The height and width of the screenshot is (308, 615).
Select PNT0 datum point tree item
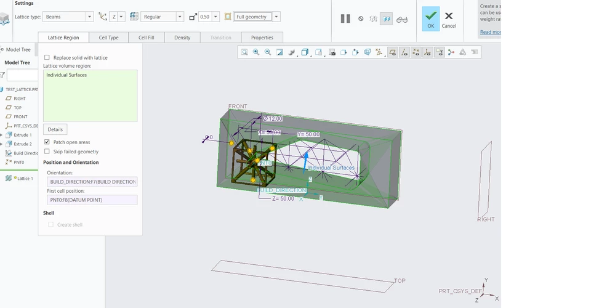tap(19, 162)
